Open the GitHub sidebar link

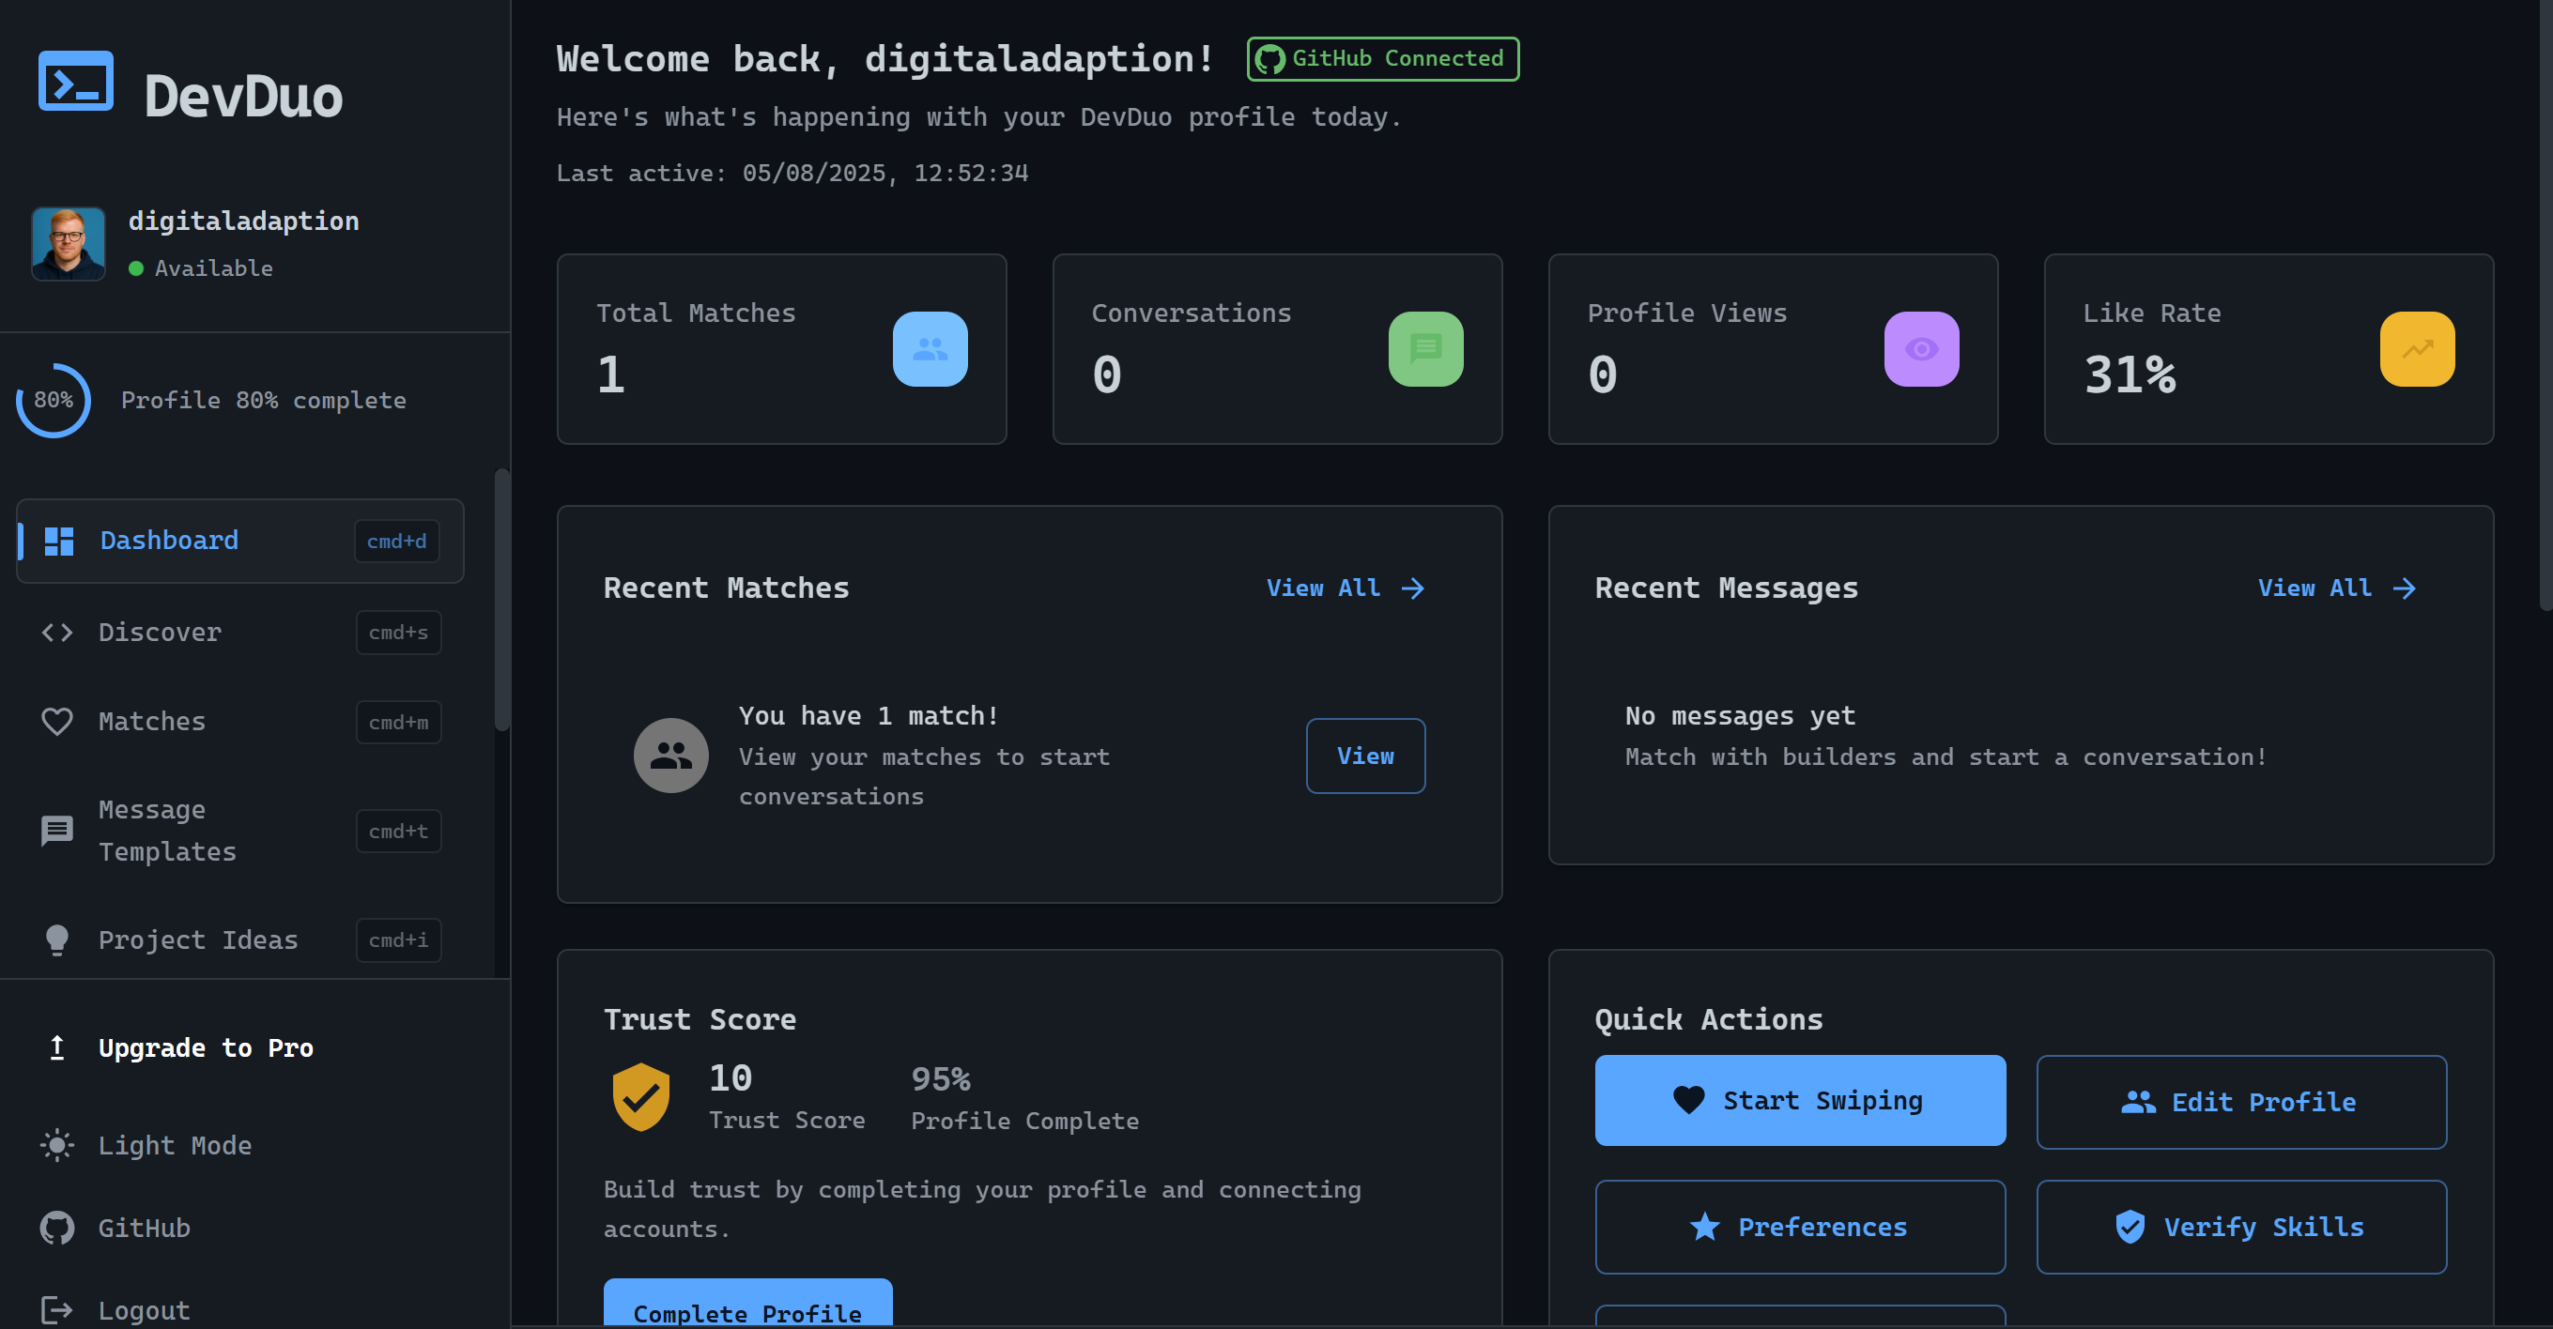pyautogui.click(x=144, y=1228)
